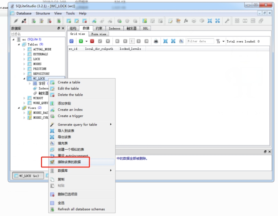Screen dimensions: 278x216
Task: Expand the ACTUAL_NODE table node
Action: (24, 49)
